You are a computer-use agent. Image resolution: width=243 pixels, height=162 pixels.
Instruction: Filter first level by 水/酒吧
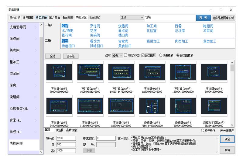pos(67,31)
